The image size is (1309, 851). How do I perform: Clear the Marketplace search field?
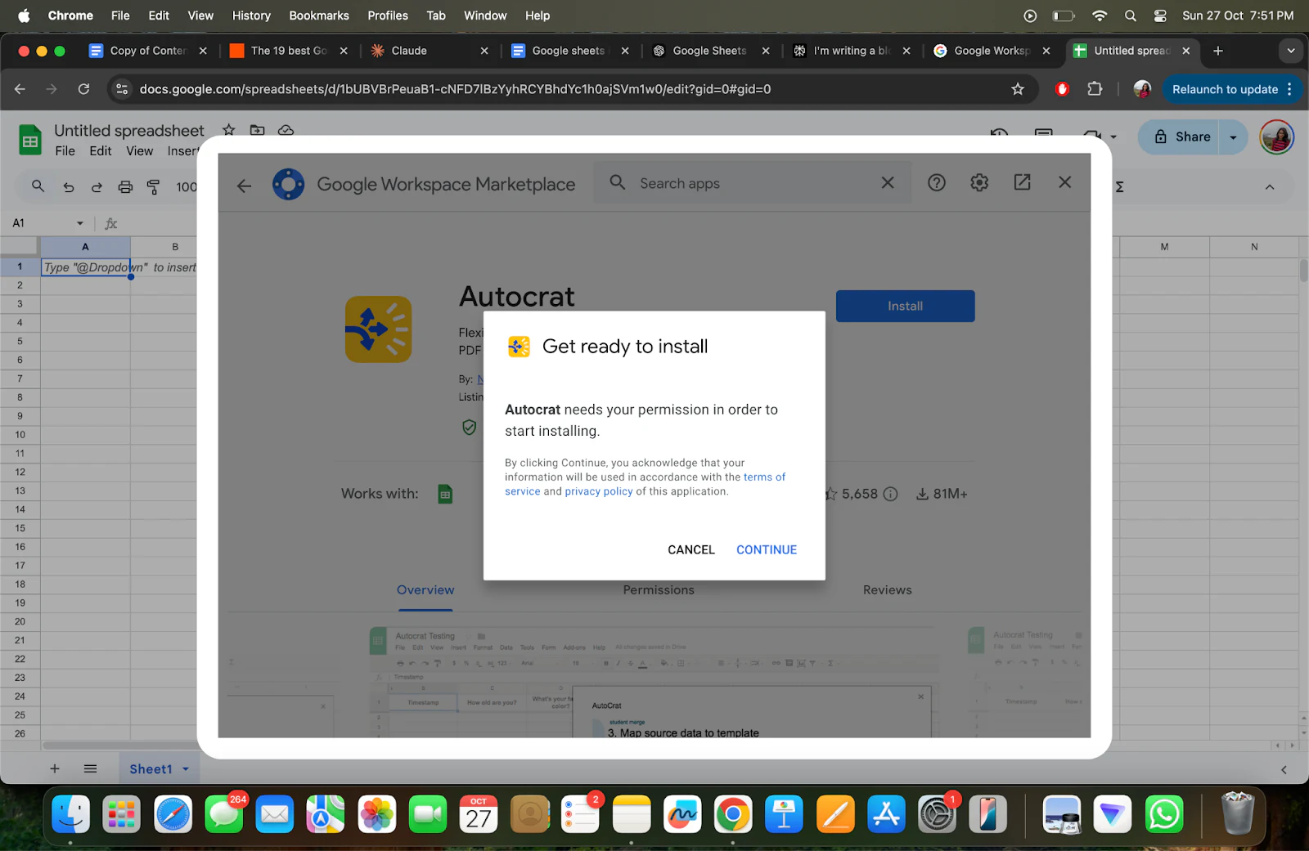888,183
